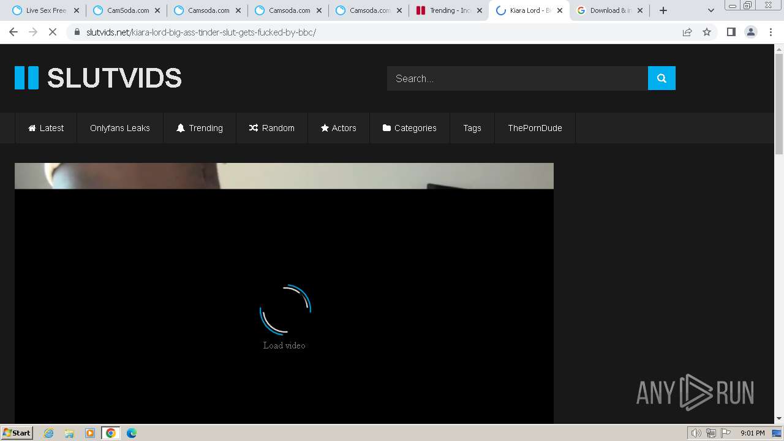The image size is (784, 441).
Task: Toggle the browser side panel icon
Action: (x=731, y=32)
